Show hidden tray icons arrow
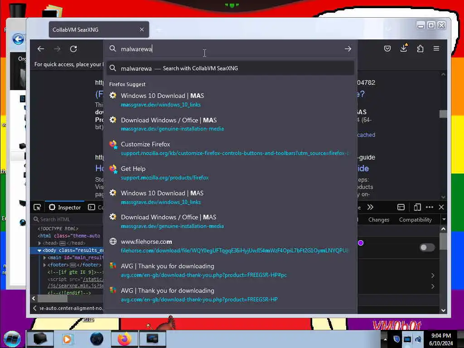Viewport: 464px width, 348px height. click(385, 339)
